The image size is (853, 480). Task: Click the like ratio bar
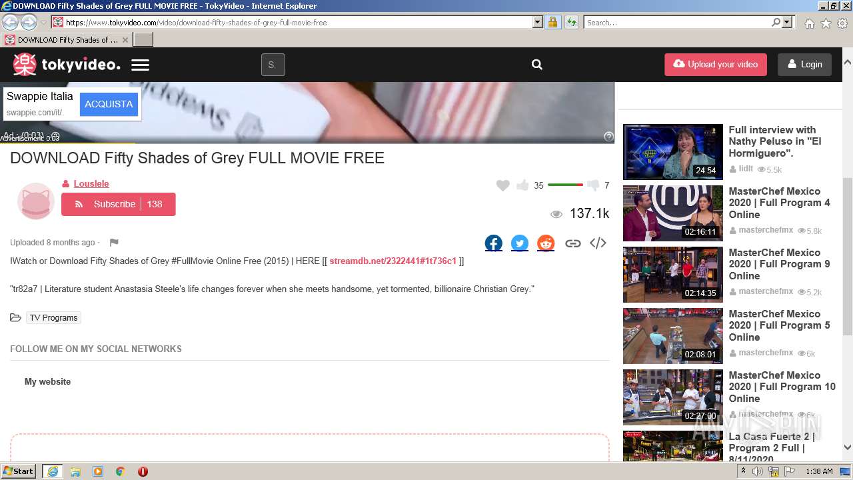click(x=565, y=185)
